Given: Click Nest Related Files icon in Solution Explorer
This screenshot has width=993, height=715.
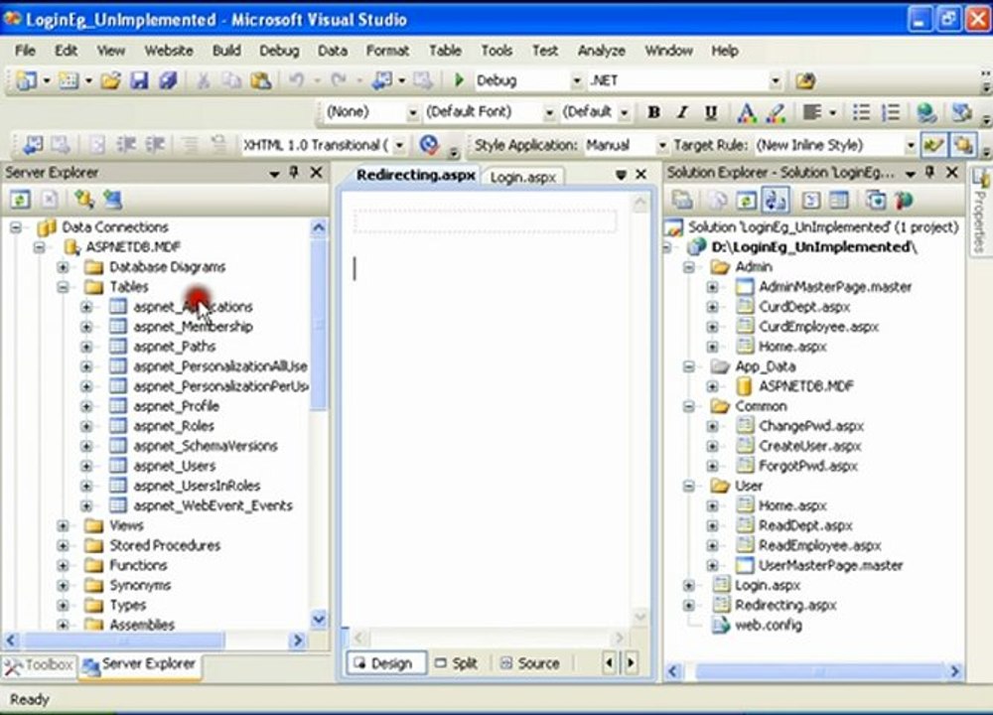Looking at the screenshot, I should pos(776,201).
